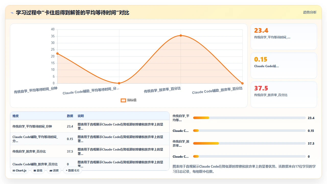This screenshot has height=184, width=327.
Task: Click the peak data point for 传统自学_放弃率
Action: point(181,36)
